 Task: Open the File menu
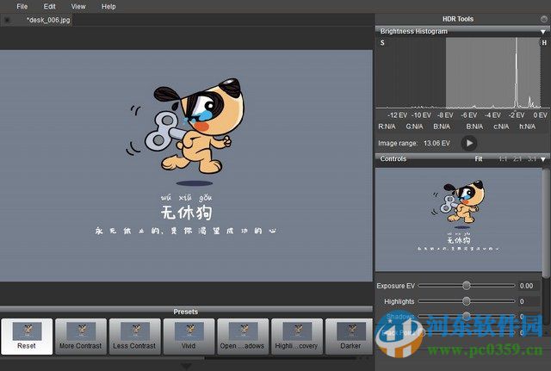22,6
